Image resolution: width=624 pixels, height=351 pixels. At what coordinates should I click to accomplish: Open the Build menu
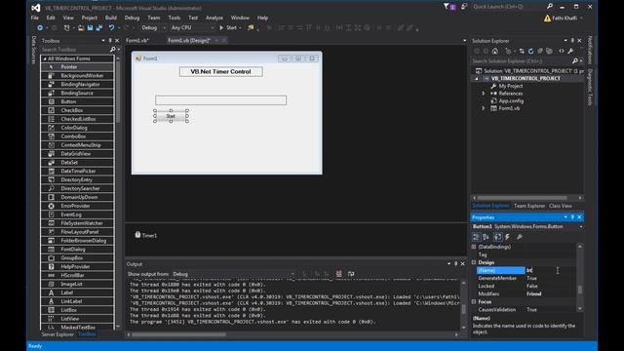110,18
